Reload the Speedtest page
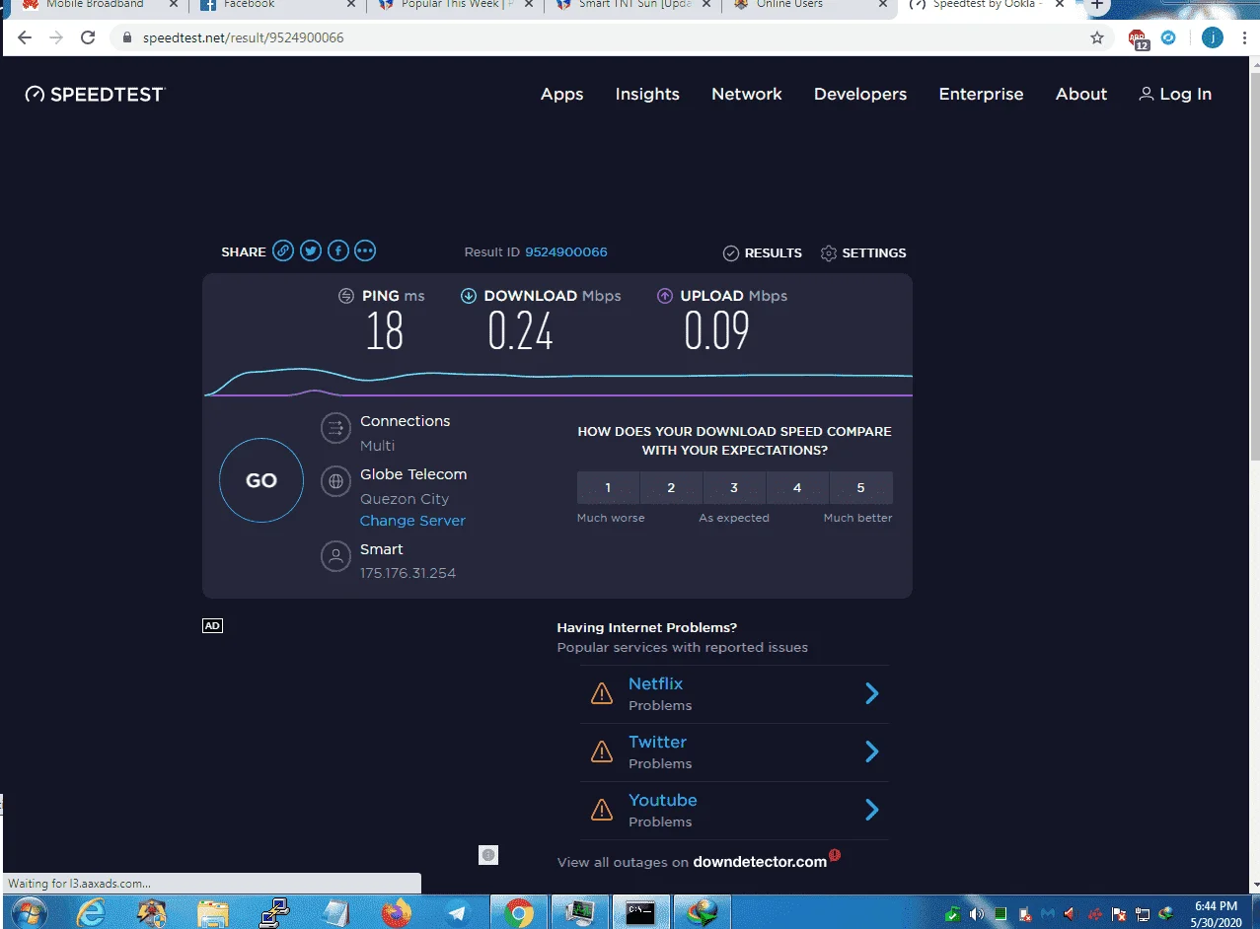Viewport: 1260px width, 929px height. [x=88, y=38]
